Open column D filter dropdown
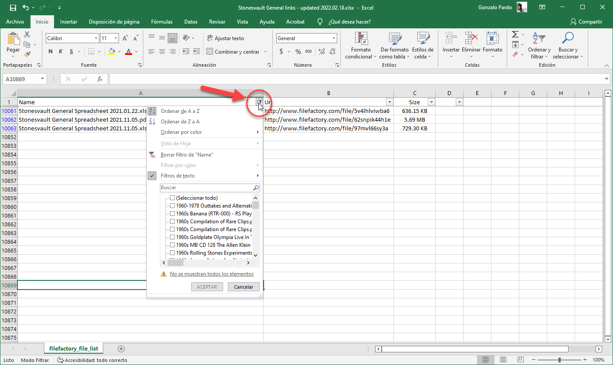The width and height of the screenshot is (613, 365). 459,102
